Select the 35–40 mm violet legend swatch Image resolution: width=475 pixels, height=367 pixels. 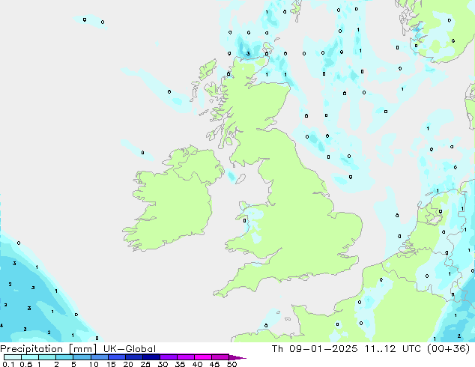tap(185, 357)
